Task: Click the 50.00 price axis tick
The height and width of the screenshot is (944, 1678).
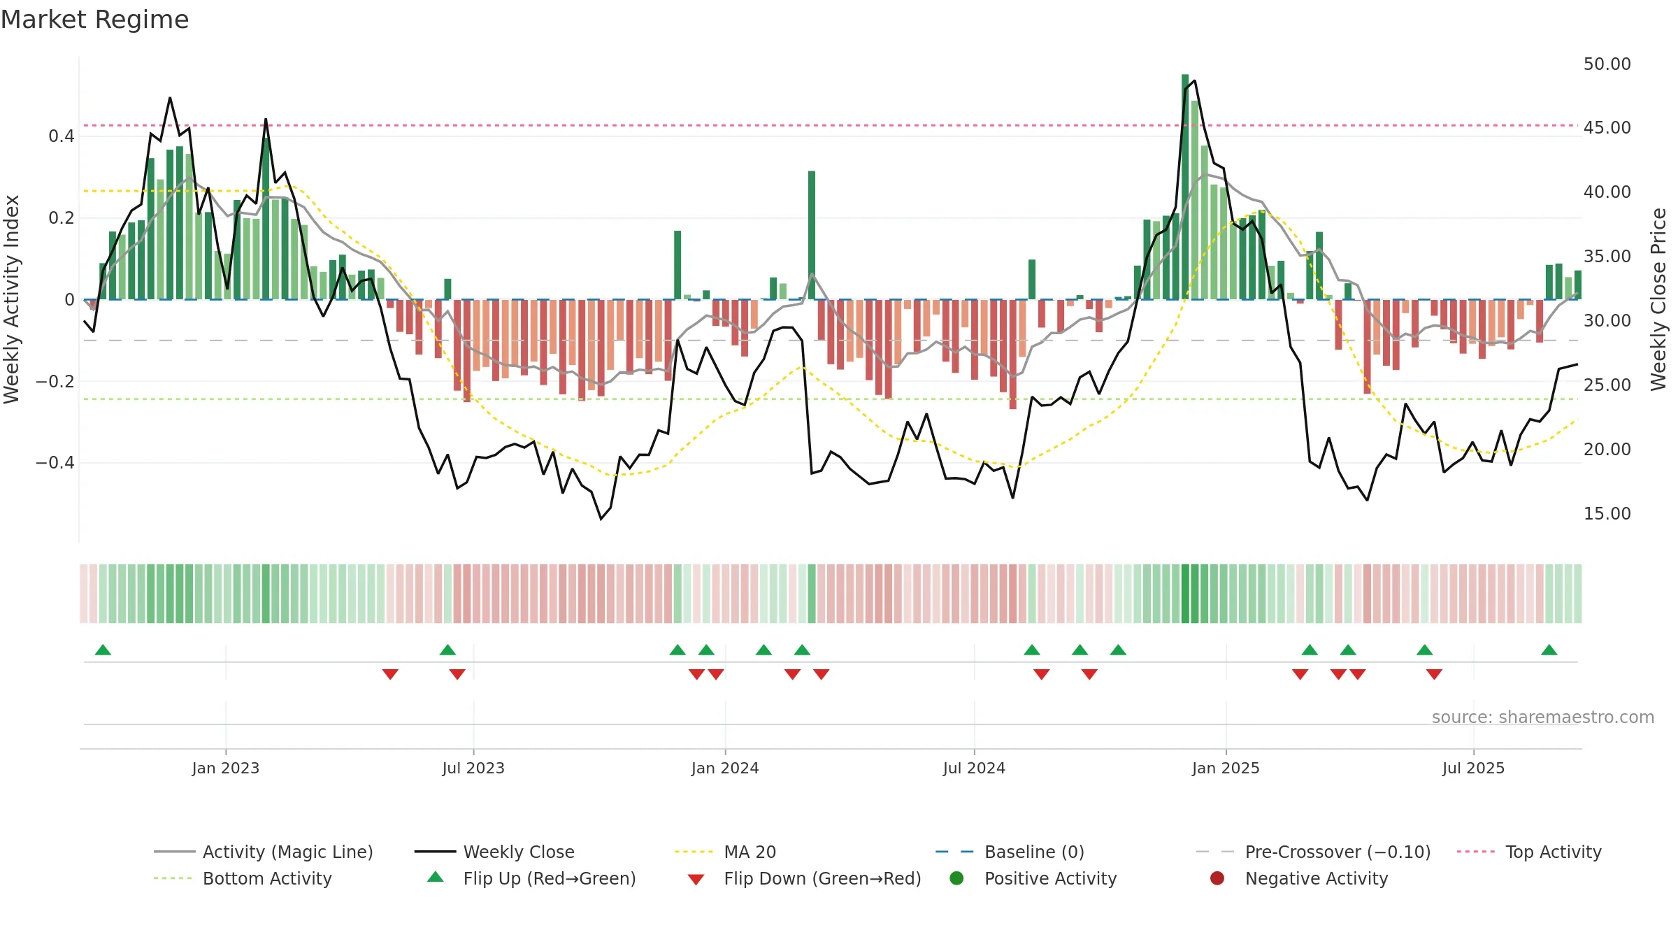Action: 1607,64
